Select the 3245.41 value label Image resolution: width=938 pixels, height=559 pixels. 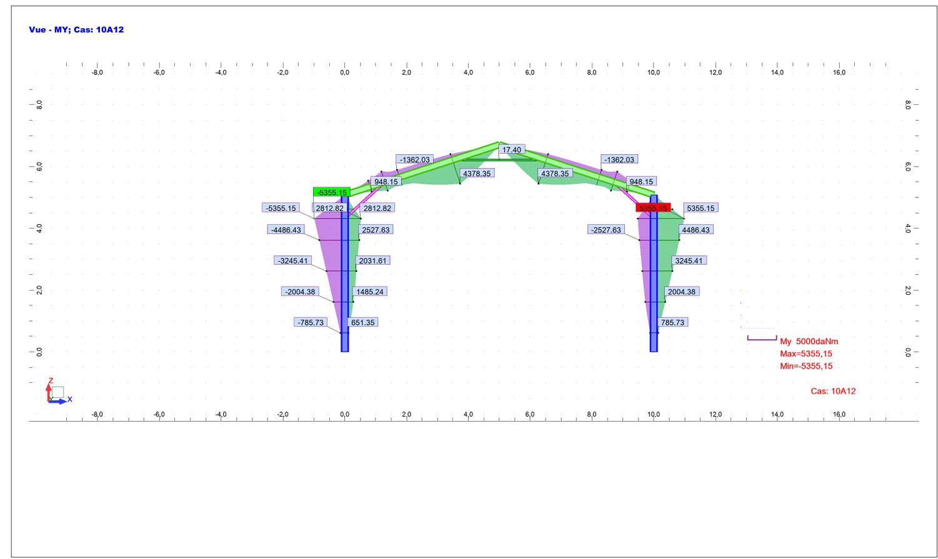point(689,260)
